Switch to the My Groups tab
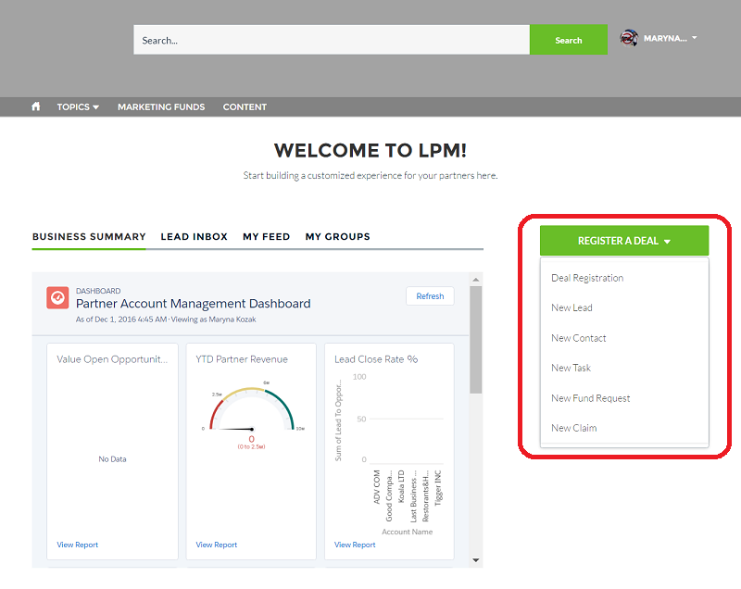This screenshot has width=741, height=589. pyautogui.click(x=338, y=237)
